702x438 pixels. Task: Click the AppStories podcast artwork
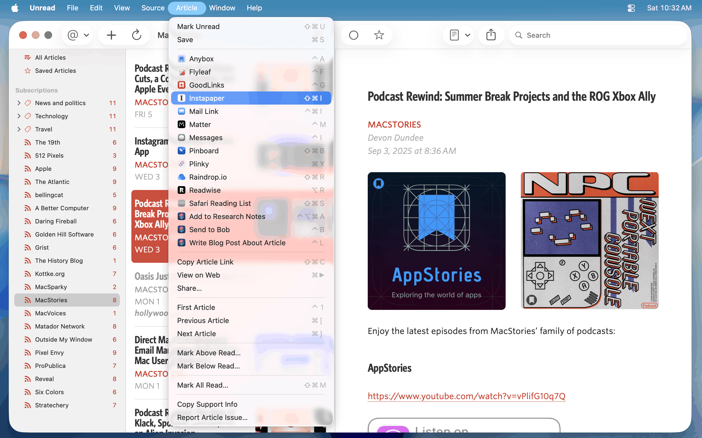click(x=436, y=241)
